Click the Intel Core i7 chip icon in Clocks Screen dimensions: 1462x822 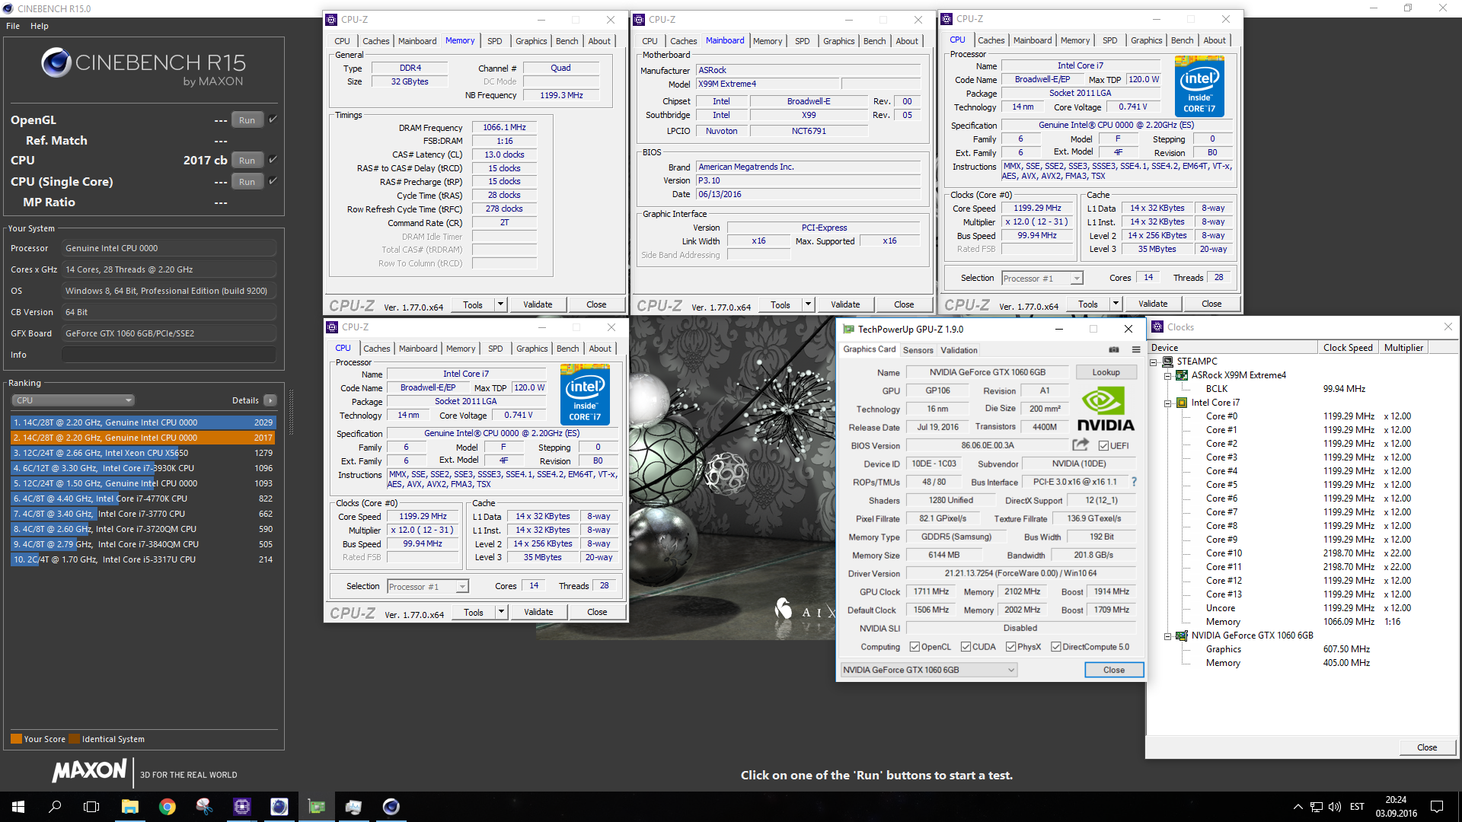1182,403
